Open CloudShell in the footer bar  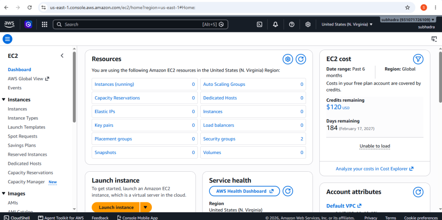click(17, 218)
